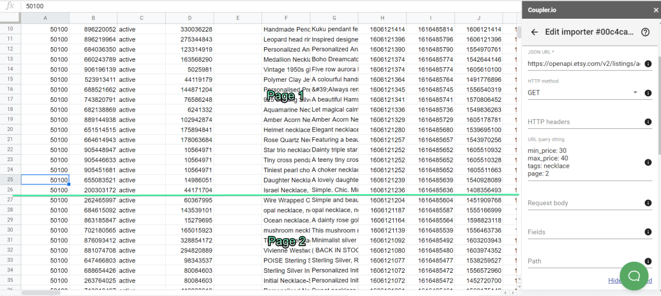This screenshot has width=661, height=296.
Task: Click the formula bar showing 50100
Action: tap(270, 6)
